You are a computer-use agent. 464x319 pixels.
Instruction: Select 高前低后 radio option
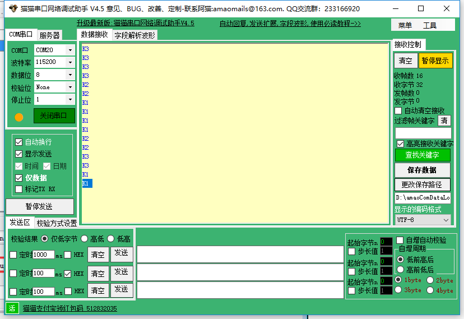point(400,270)
